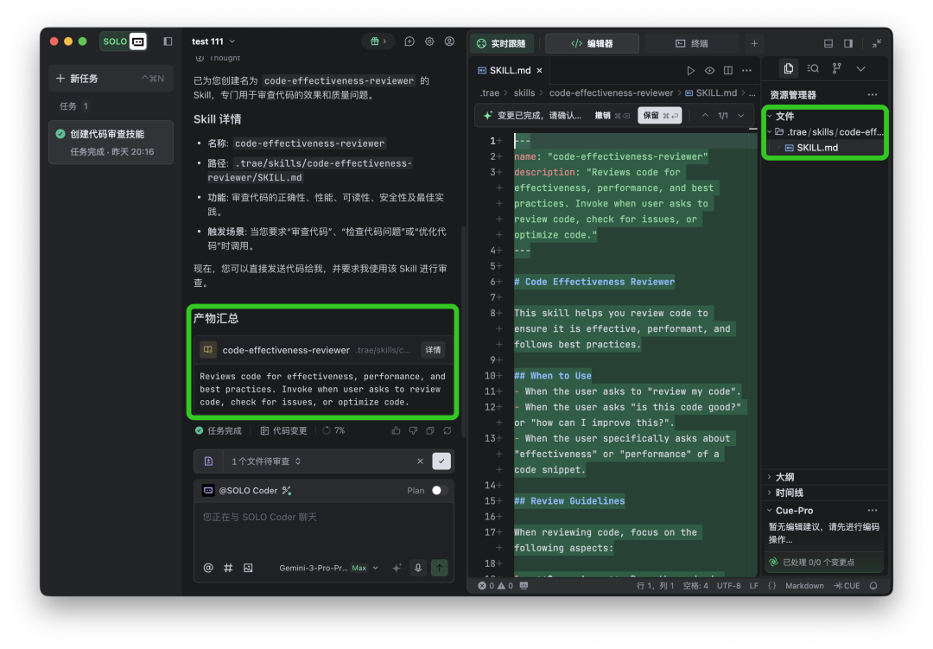Toggle the Plan mode switch

click(440, 491)
